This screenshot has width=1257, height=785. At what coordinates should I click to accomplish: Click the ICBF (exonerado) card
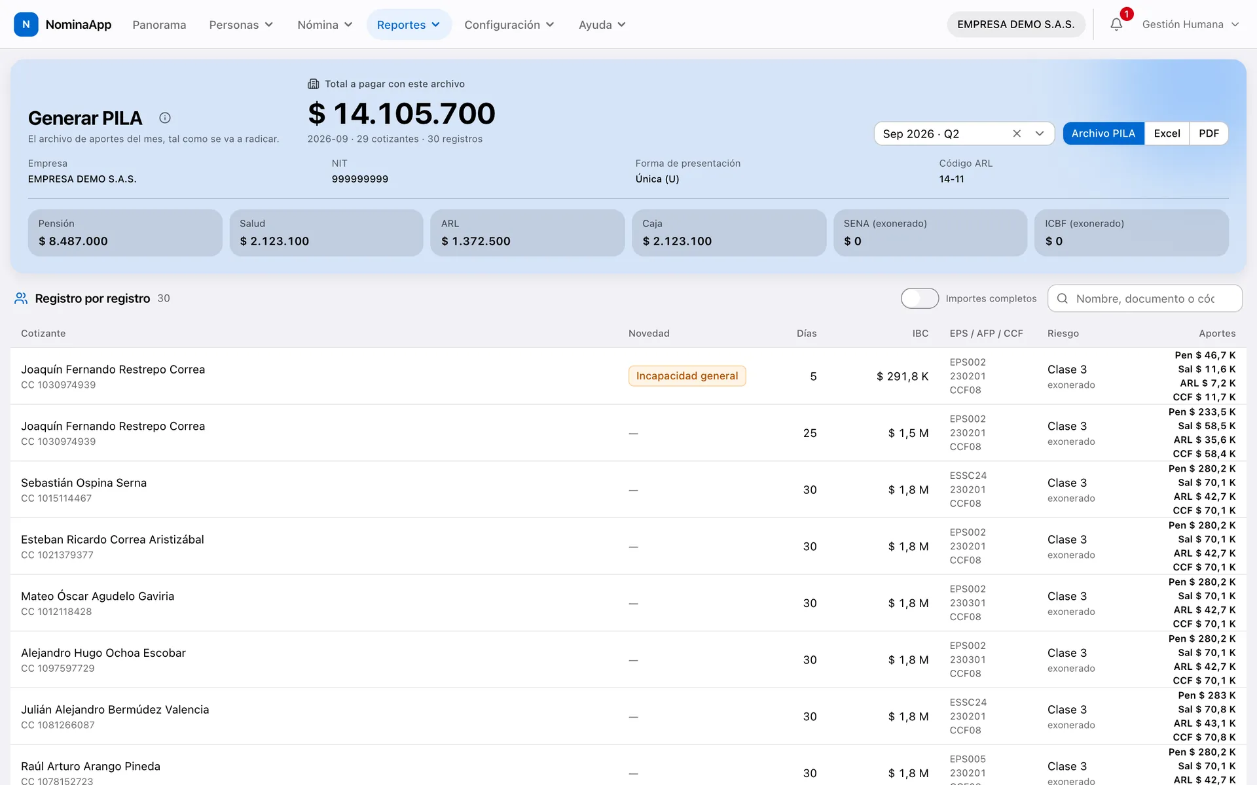click(1132, 233)
